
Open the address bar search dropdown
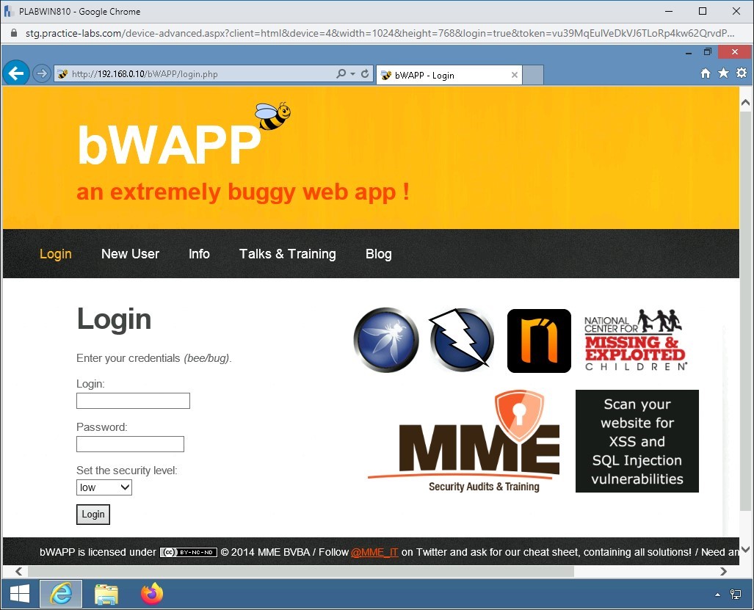pyautogui.click(x=351, y=73)
